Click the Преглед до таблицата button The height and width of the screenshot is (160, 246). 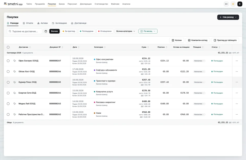click(225, 40)
